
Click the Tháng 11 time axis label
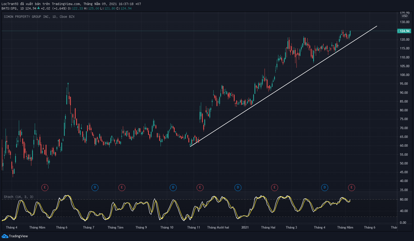click(x=194, y=227)
